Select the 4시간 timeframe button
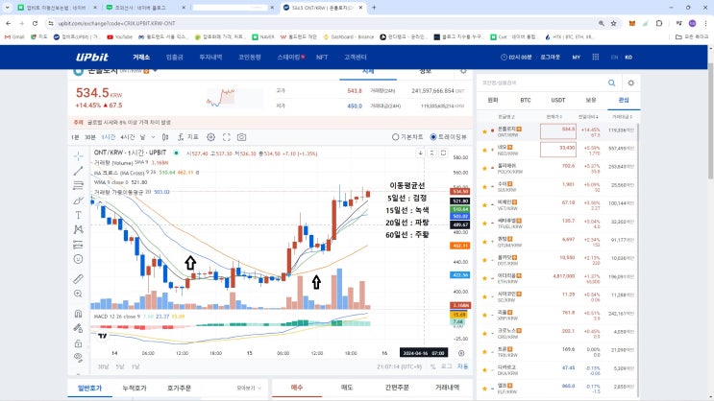 coord(128,137)
